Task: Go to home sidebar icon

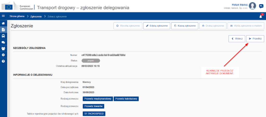Action: coord(3,23)
